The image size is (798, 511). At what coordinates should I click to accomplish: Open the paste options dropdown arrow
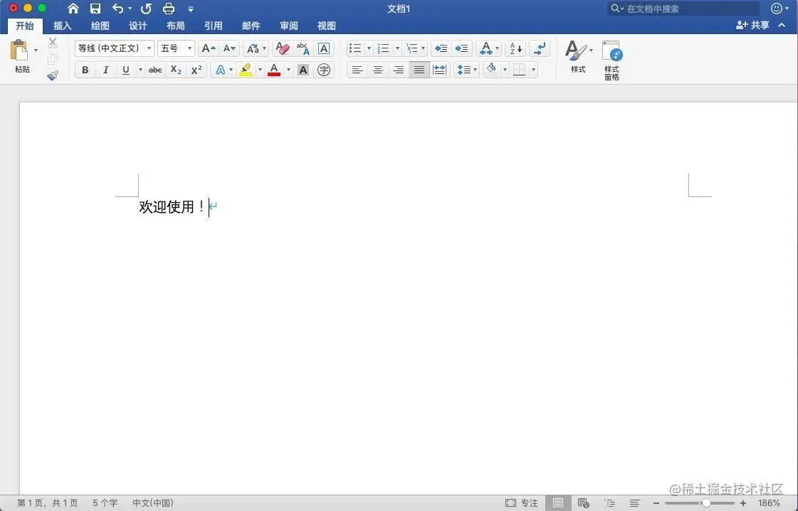coord(36,50)
